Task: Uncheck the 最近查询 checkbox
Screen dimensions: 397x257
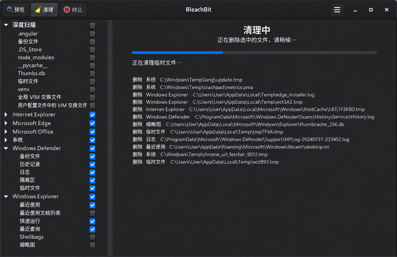Action: (92, 229)
